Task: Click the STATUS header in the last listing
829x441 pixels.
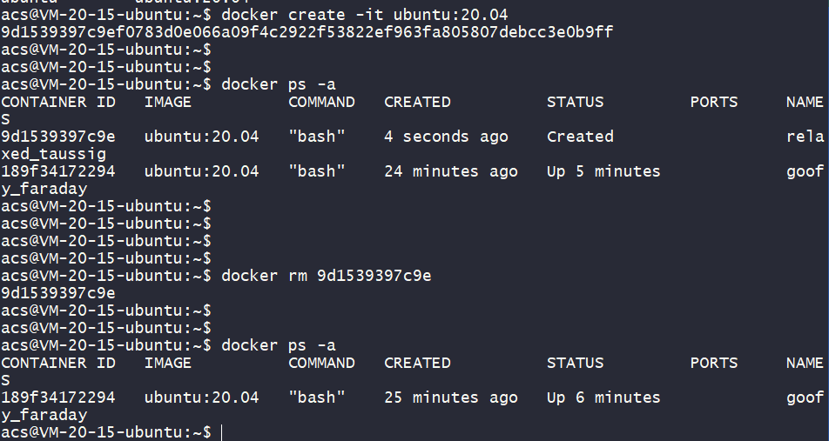Action: [x=575, y=363]
